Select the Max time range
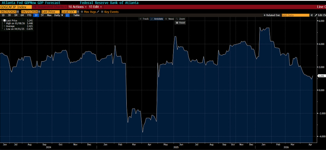326x150 pixels. tap(49, 15)
